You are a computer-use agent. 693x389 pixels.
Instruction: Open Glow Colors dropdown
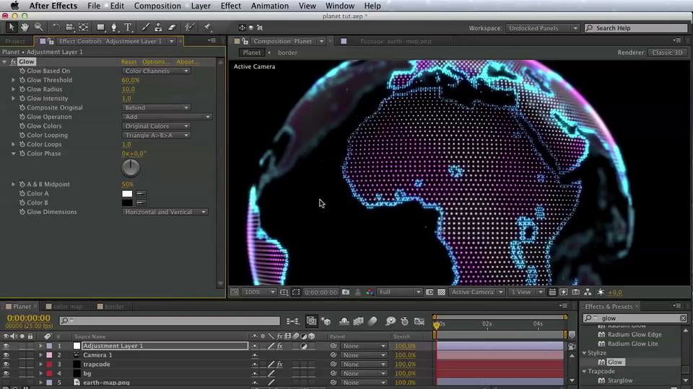tap(156, 126)
